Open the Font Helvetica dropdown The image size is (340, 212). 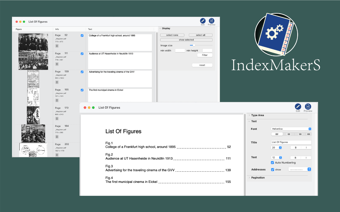coord(291,129)
